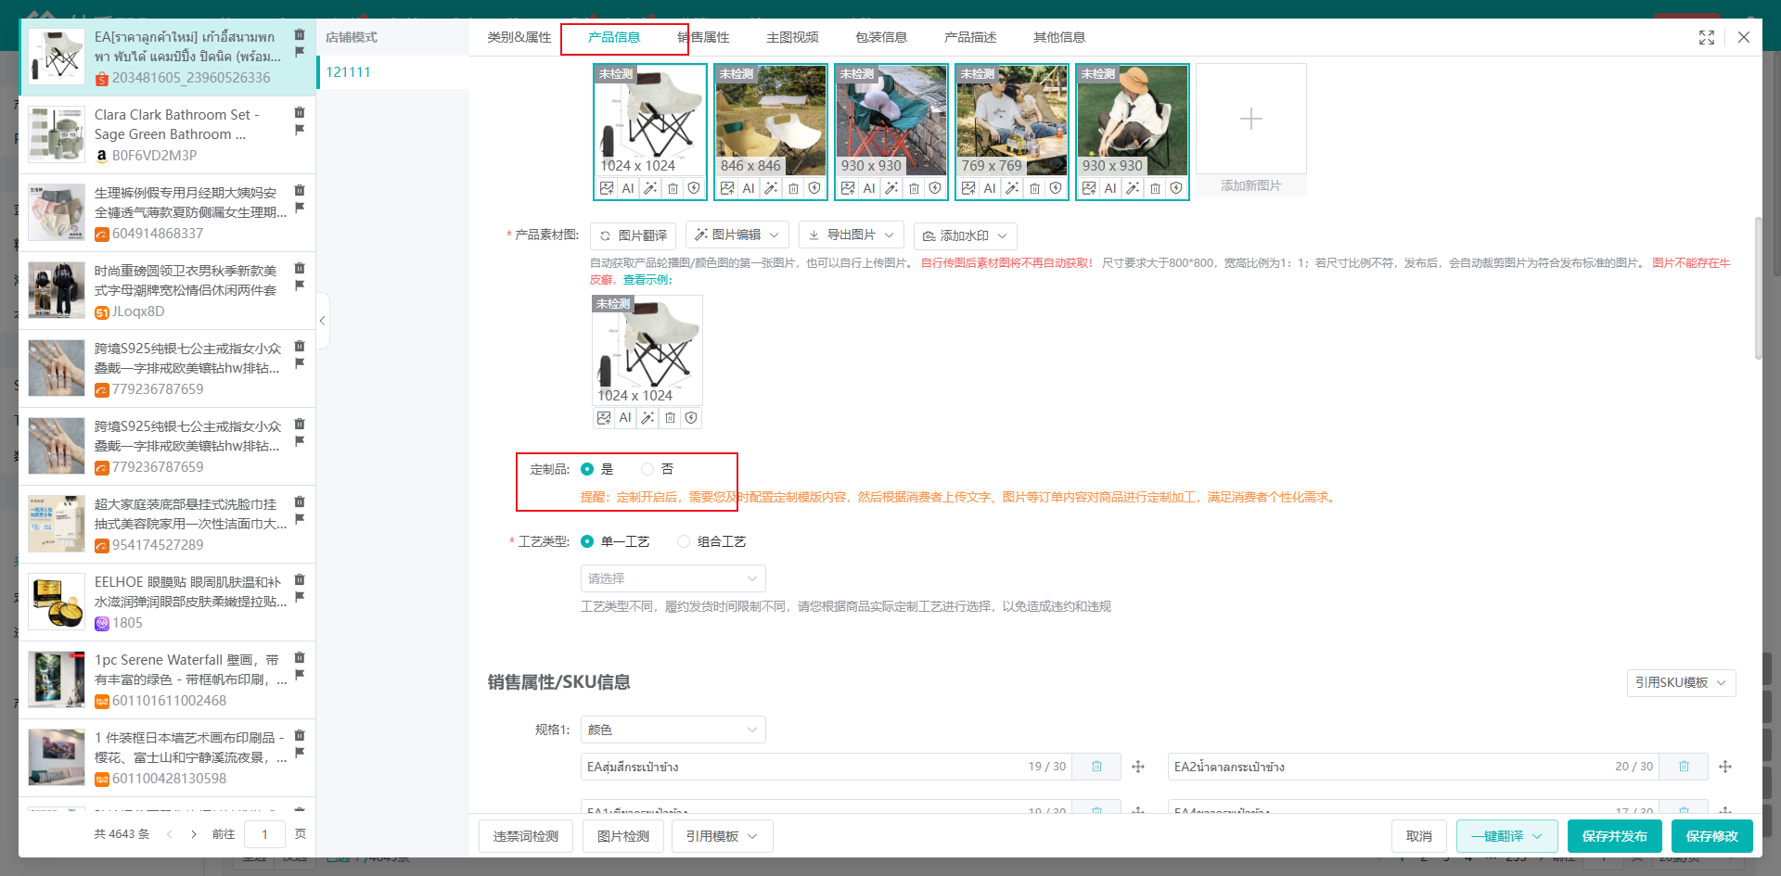Upload replacement for first 930 x 930 image

point(848,188)
